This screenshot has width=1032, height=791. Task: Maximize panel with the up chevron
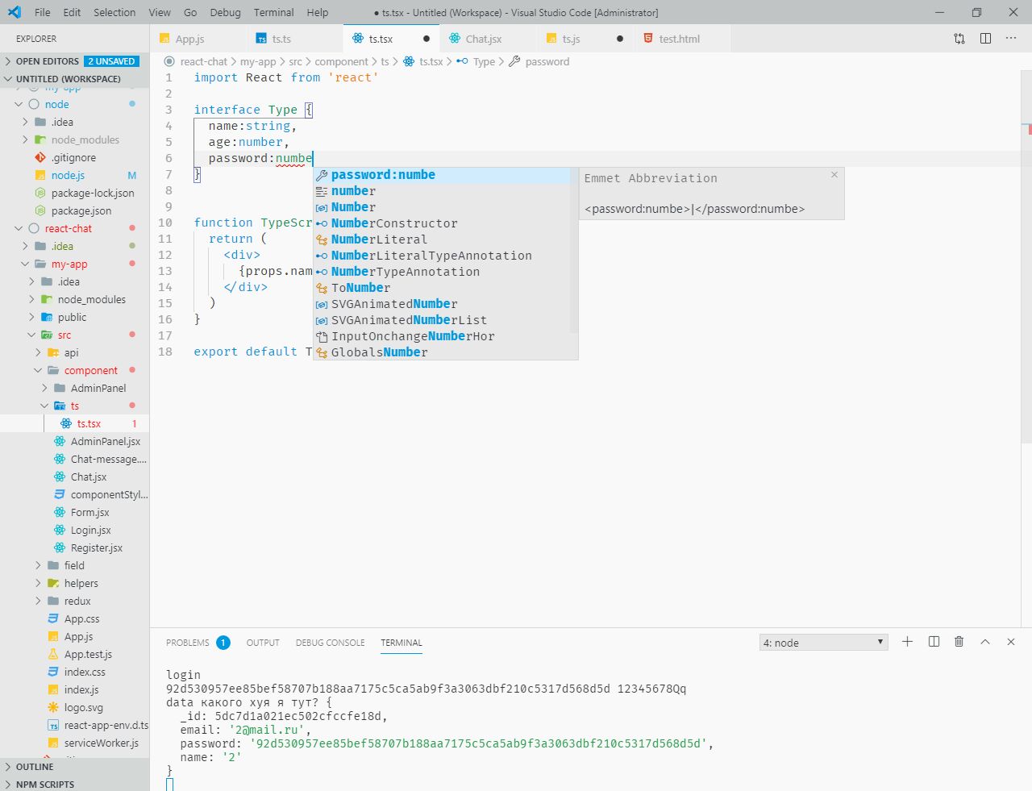click(x=984, y=642)
